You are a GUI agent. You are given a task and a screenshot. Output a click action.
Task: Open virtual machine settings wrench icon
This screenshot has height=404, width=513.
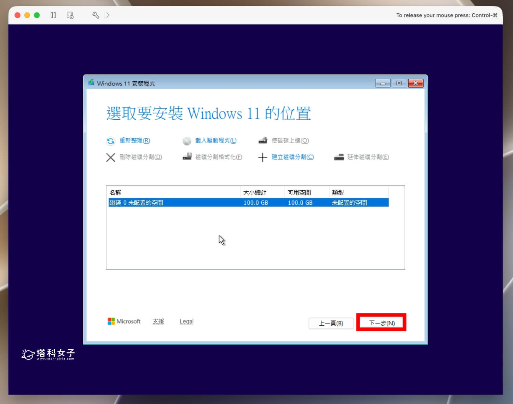[x=95, y=15]
